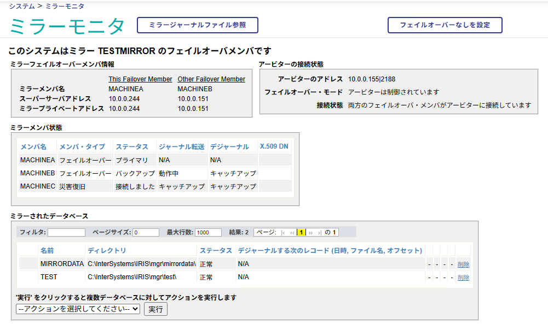548x330 pixels.
Task: Sort by 名前 column header
Action: 47,250
